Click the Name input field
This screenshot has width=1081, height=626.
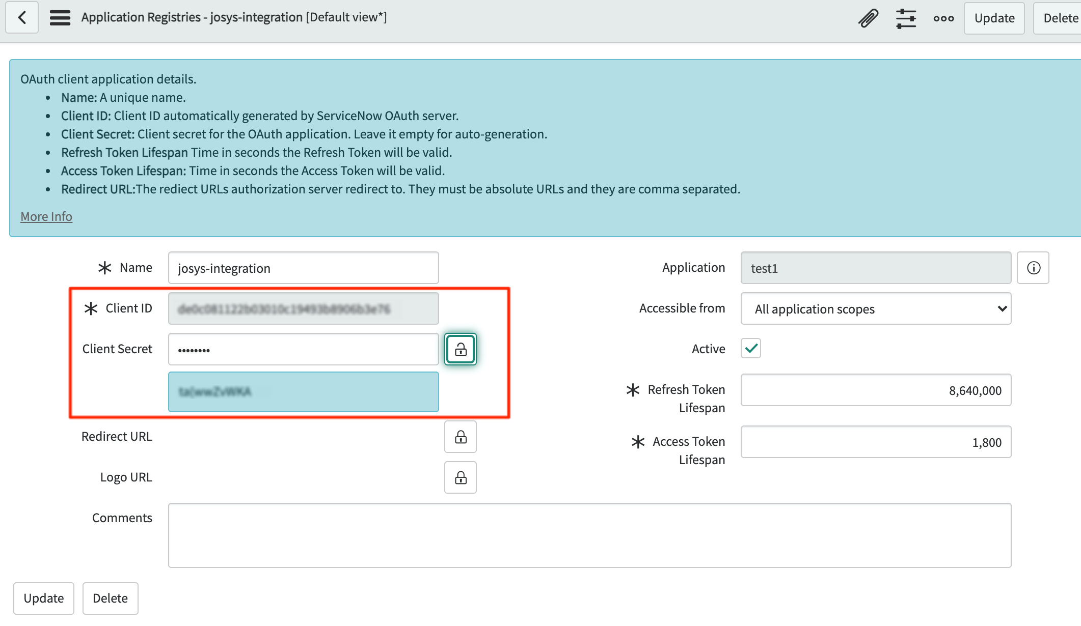(x=303, y=268)
